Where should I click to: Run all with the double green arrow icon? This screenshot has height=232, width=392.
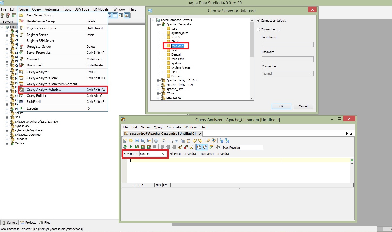[125, 147]
